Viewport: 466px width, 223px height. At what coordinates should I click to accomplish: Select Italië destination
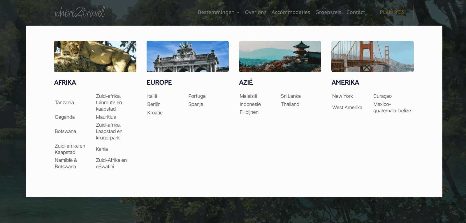point(152,96)
